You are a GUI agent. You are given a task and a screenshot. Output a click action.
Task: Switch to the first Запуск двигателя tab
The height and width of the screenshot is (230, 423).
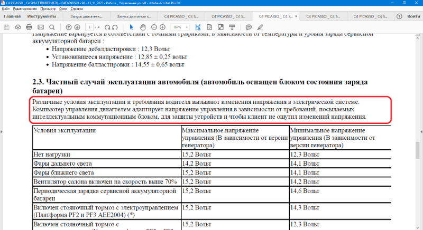click(86, 16)
